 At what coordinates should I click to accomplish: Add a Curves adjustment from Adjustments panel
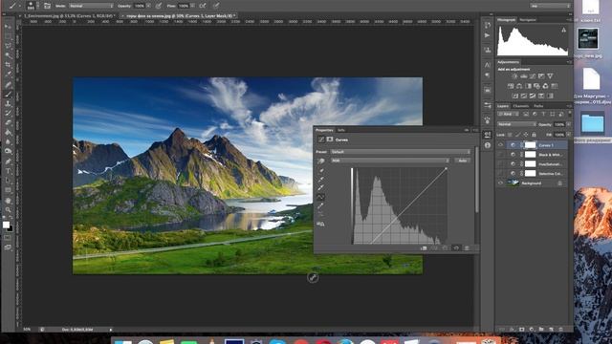[x=533, y=76]
